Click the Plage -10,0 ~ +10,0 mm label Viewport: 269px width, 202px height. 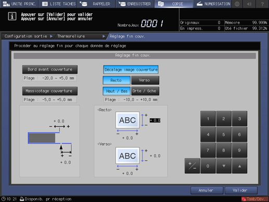point(131,99)
